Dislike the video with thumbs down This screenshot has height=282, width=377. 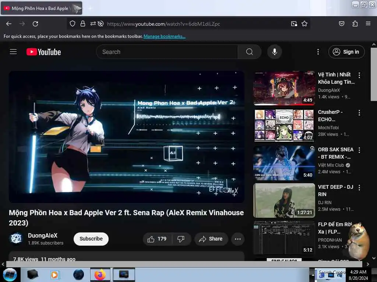point(181,239)
